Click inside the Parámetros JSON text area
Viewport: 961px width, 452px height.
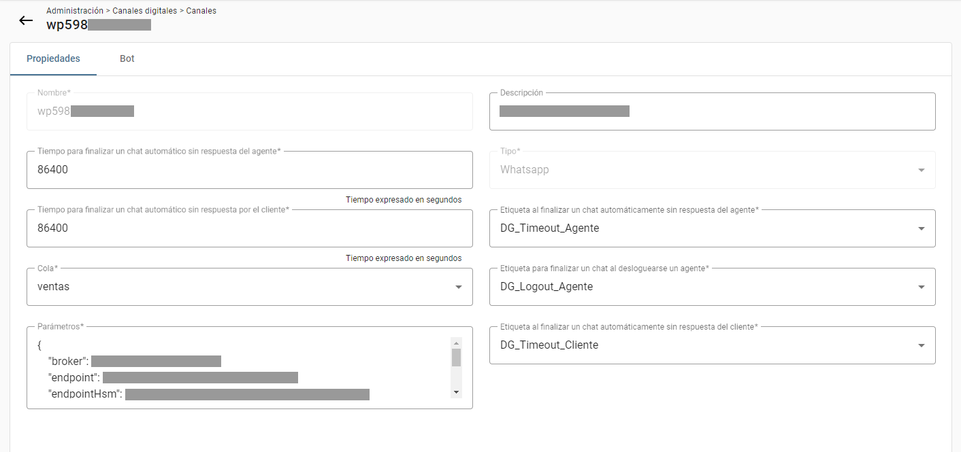[250, 368]
